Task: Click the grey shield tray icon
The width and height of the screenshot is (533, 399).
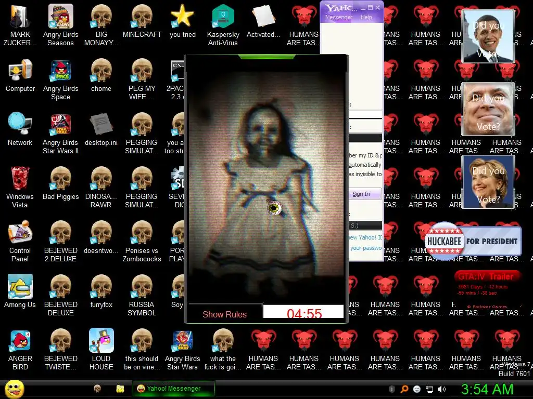Action: pyautogui.click(x=391, y=389)
